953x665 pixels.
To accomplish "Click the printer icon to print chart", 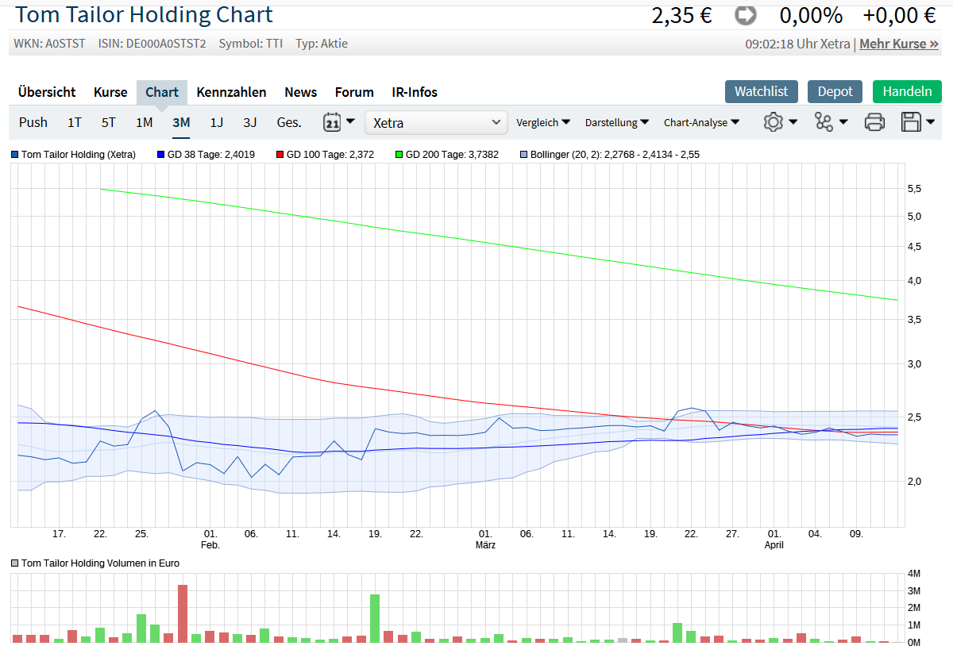I will [874, 122].
